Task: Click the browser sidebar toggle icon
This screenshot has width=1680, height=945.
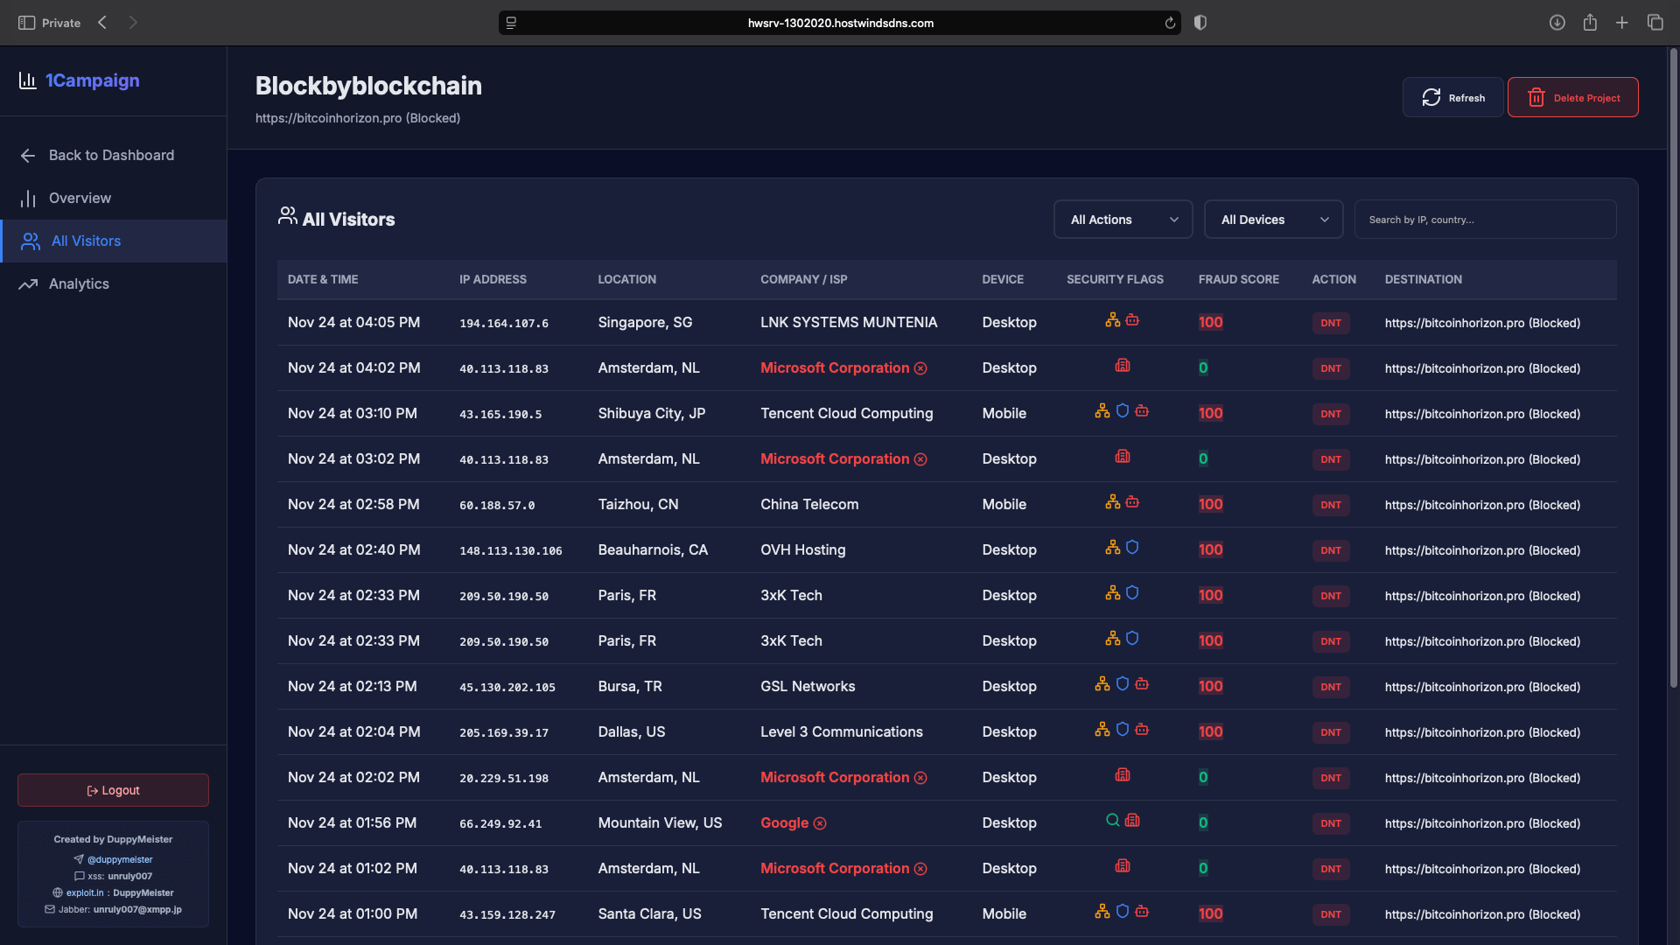Action: coord(27,23)
